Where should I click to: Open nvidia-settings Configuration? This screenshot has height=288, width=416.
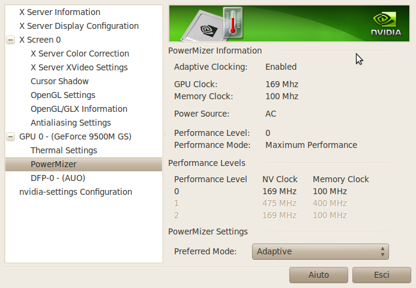click(x=76, y=192)
